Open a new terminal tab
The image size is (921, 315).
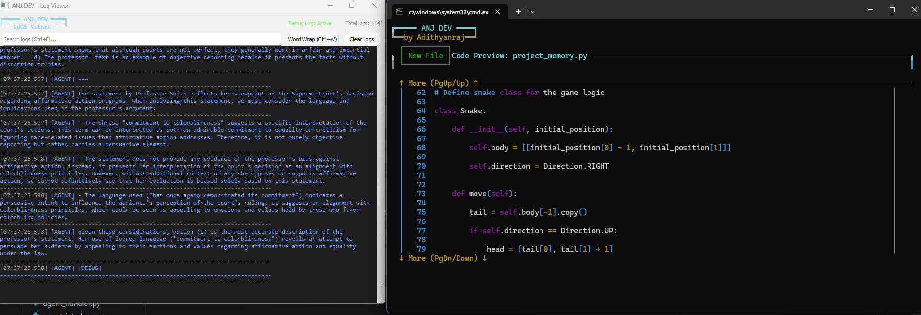518,12
